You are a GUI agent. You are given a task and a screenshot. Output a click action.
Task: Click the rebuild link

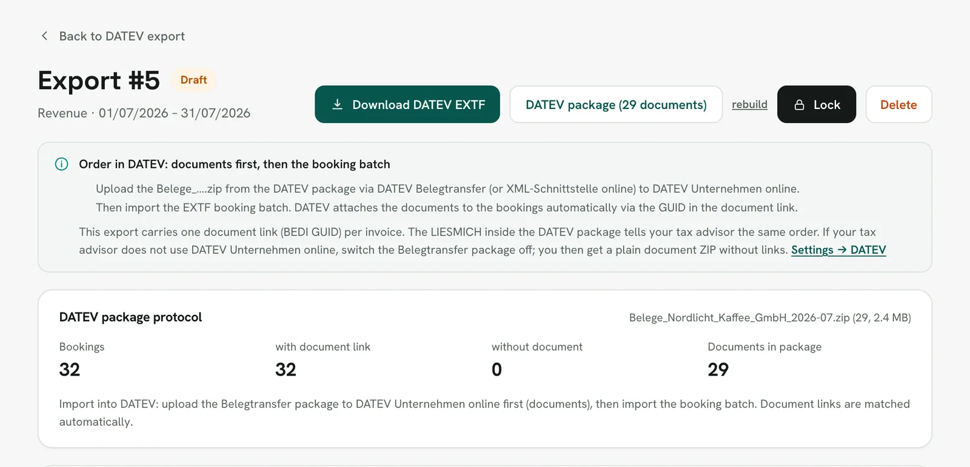click(749, 104)
